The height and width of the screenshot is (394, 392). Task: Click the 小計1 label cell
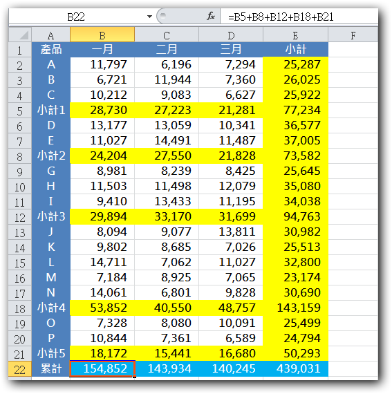(50, 111)
